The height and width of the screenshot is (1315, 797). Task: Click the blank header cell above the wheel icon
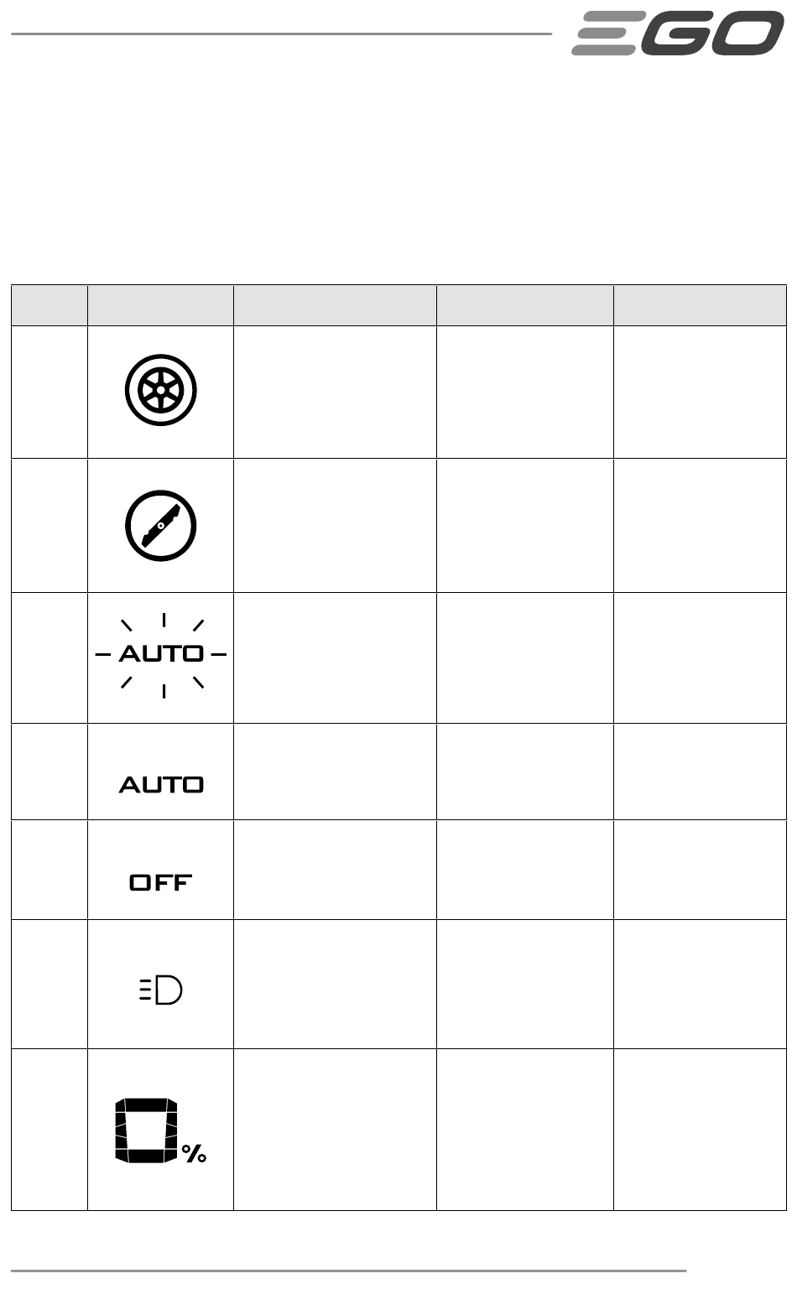point(160,305)
